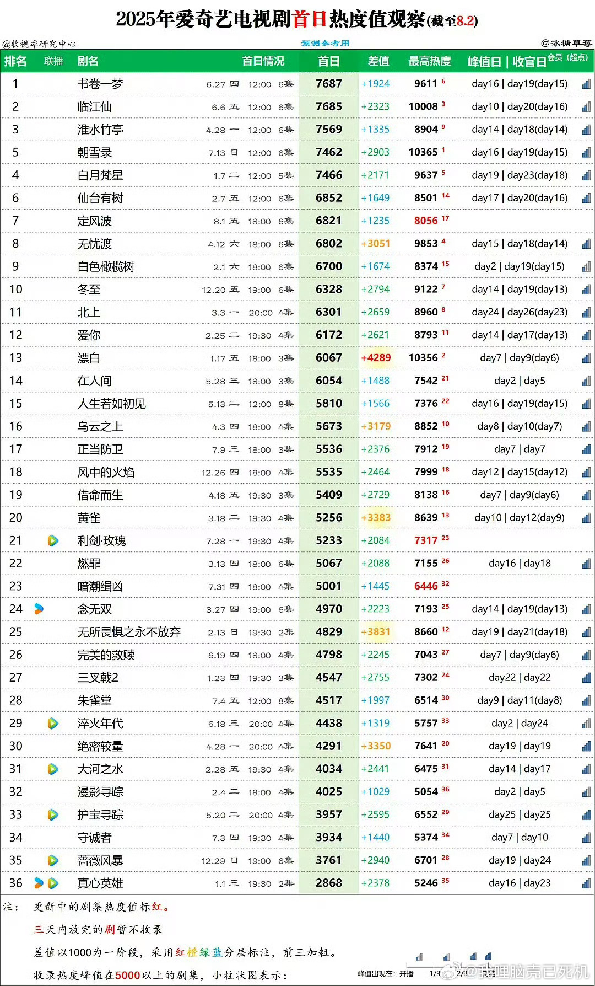Screen dimensions: 595x986
Task: Click the bar chart icon in 无忧渡 row
Action: click(586, 244)
